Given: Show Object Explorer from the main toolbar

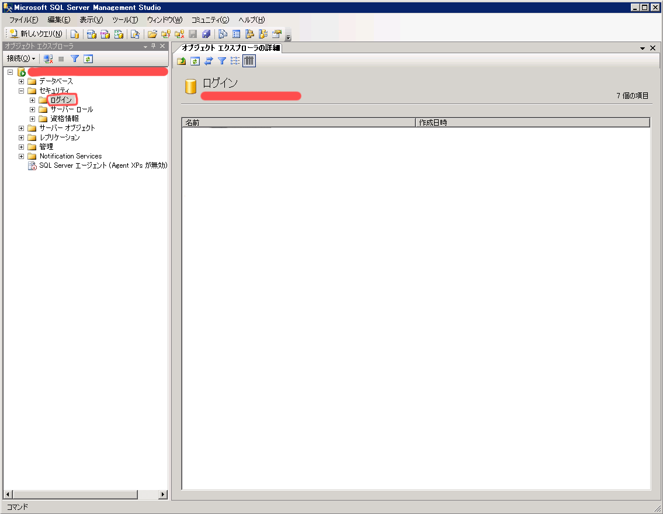Looking at the screenshot, I should point(250,34).
